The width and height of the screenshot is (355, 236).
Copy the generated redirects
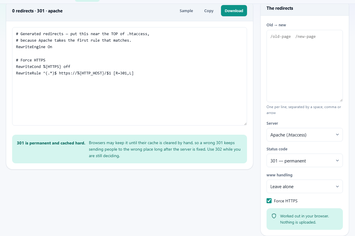[209, 11]
